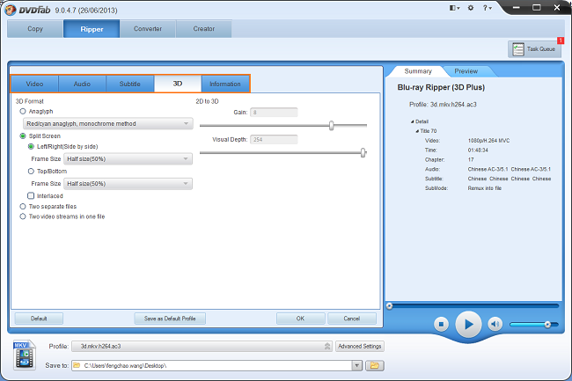This screenshot has height=381, width=572.
Task: Select the Anaglyph 3D format
Action: 23,111
